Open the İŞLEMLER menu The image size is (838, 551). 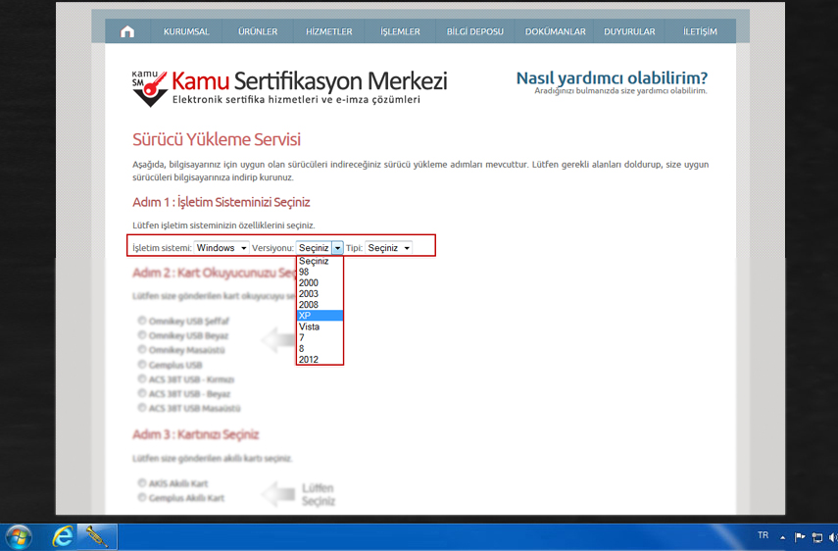pos(400,31)
